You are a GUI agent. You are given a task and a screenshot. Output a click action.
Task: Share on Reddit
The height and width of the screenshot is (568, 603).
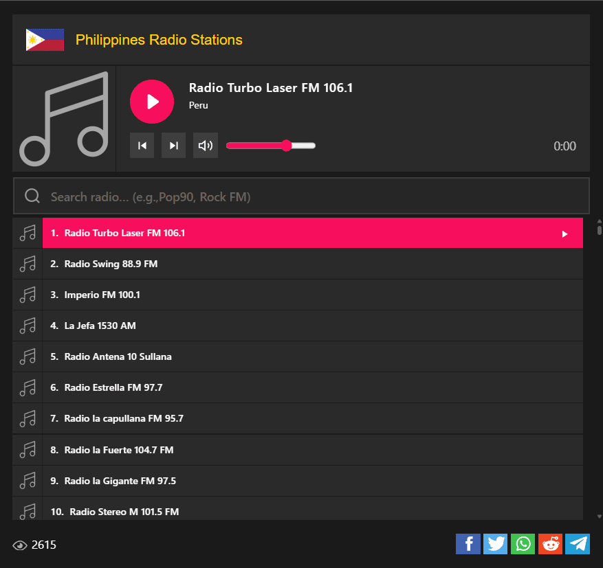tap(550, 544)
